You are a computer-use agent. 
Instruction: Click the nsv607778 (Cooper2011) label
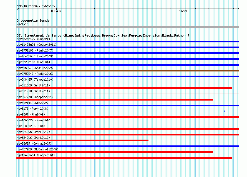pyautogui.click(x=35, y=97)
